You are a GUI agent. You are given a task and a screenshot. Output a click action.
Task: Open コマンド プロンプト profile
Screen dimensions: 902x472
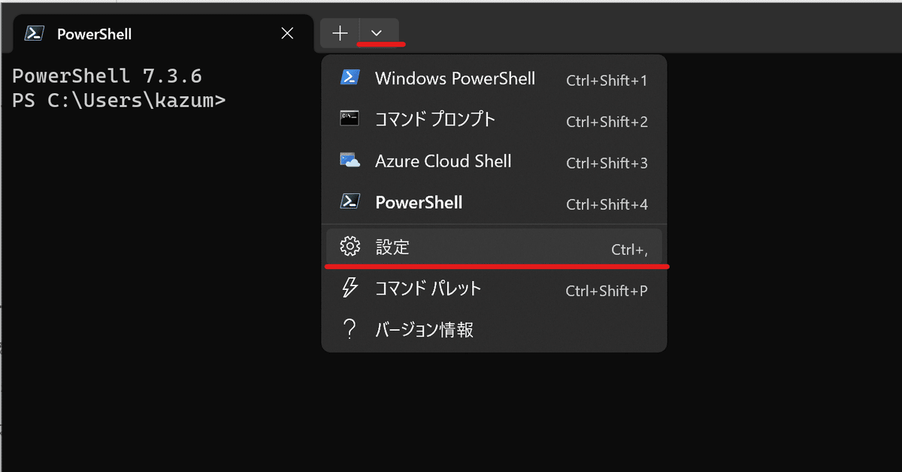pyautogui.click(x=494, y=120)
